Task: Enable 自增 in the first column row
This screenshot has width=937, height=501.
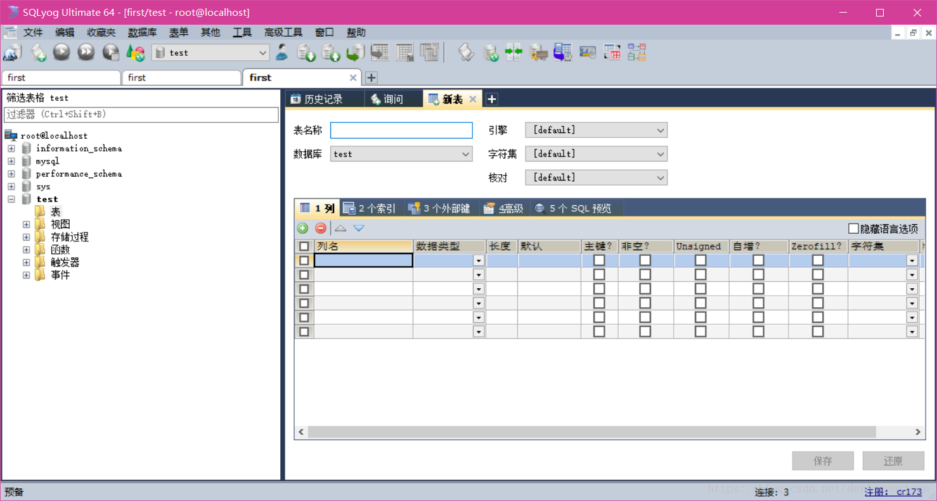Action: pos(758,260)
